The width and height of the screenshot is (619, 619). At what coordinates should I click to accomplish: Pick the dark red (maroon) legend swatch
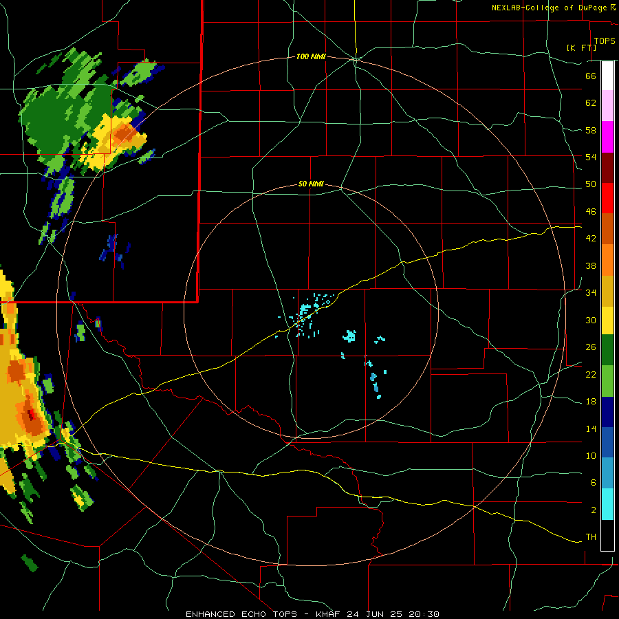[607, 167]
